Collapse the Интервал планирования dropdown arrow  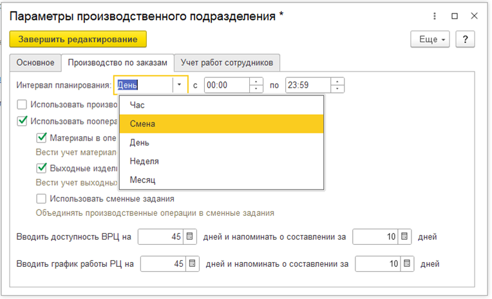pyautogui.click(x=178, y=85)
